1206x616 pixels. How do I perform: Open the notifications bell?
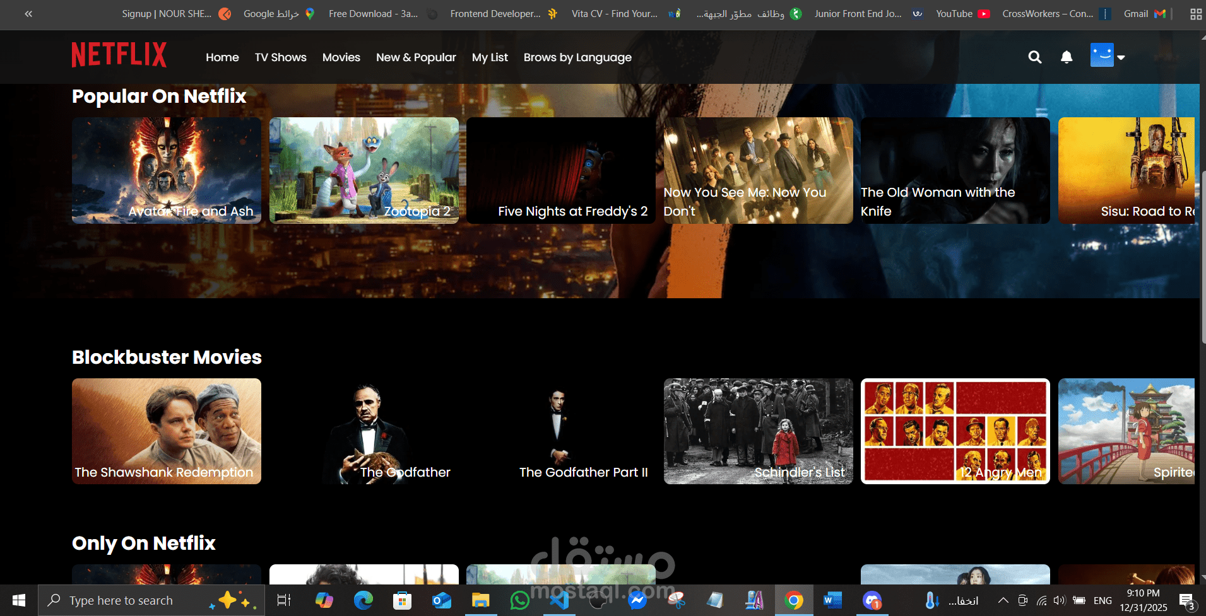(1067, 57)
